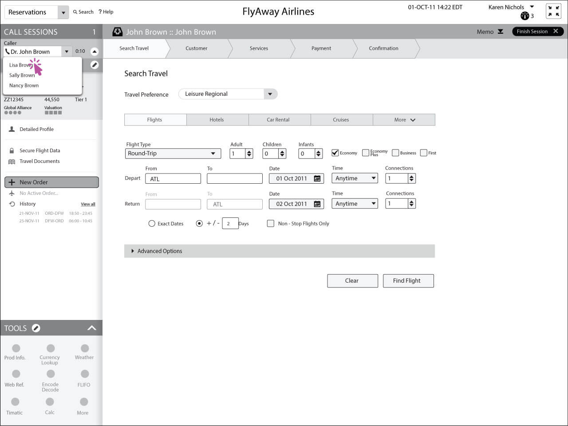This screenshot has width=568, height=426.
Task: Click the Finish Session button
Action: pyautogui.click(x=537, y=32)
